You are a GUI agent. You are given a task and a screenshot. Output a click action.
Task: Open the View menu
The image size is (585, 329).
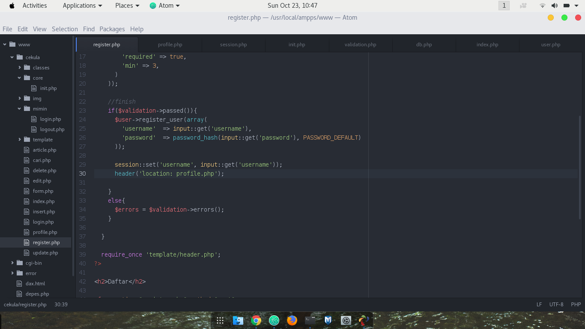(x=39, y=29)
